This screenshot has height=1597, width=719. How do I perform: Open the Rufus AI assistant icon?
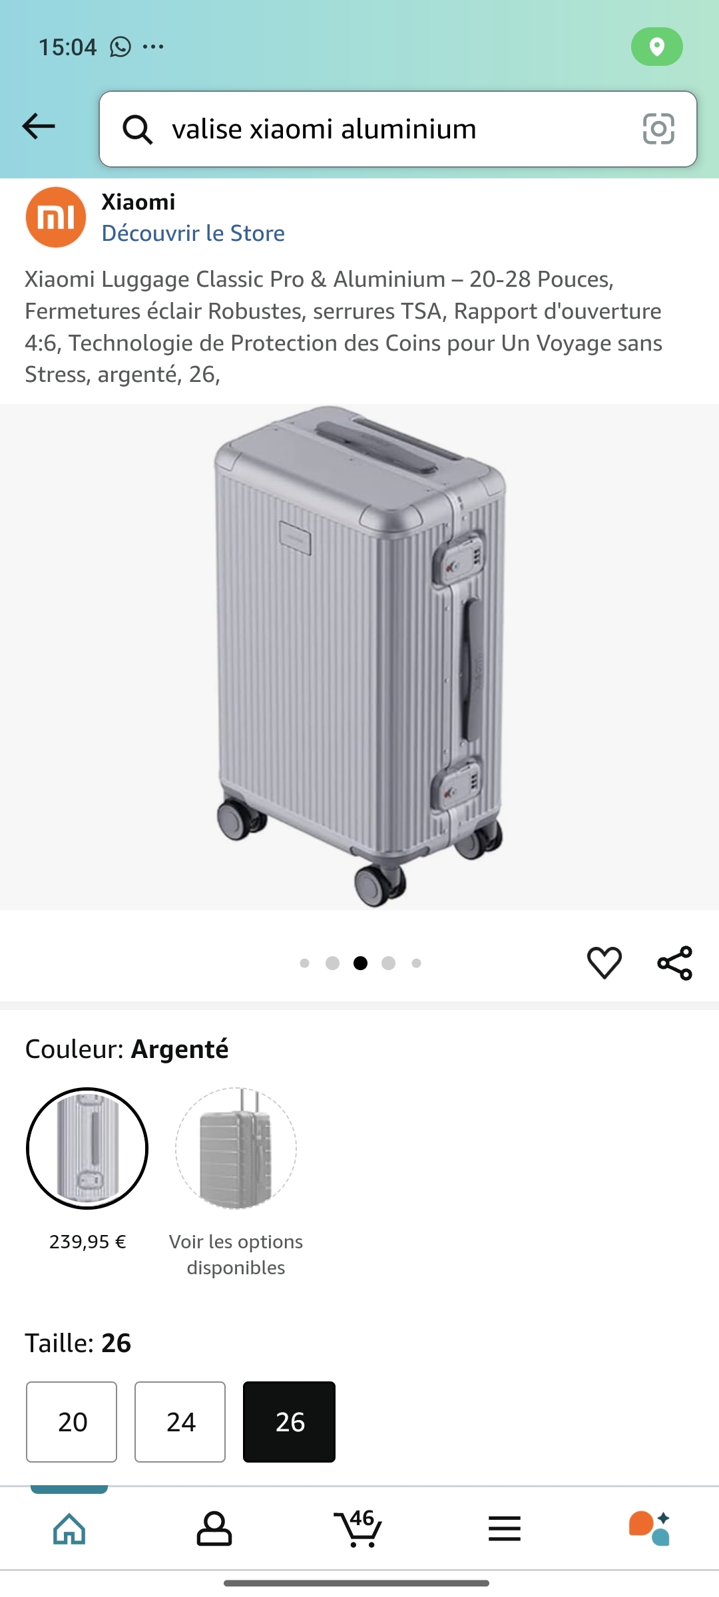649,1528
